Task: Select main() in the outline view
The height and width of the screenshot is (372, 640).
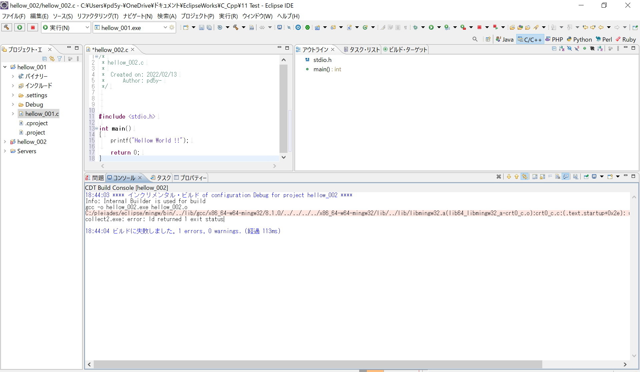Action: (324, 69)
